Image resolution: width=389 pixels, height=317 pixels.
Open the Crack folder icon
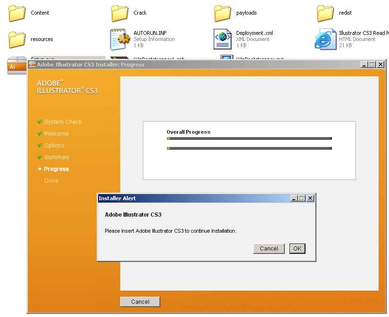click(120, 13)
